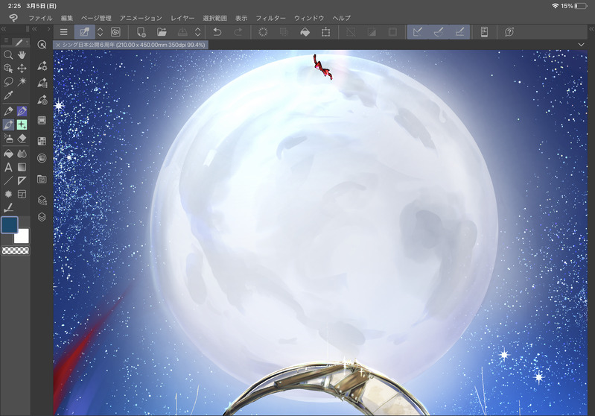Select the Eyedropper tool

pyautogui.click(x=8, y=95)
